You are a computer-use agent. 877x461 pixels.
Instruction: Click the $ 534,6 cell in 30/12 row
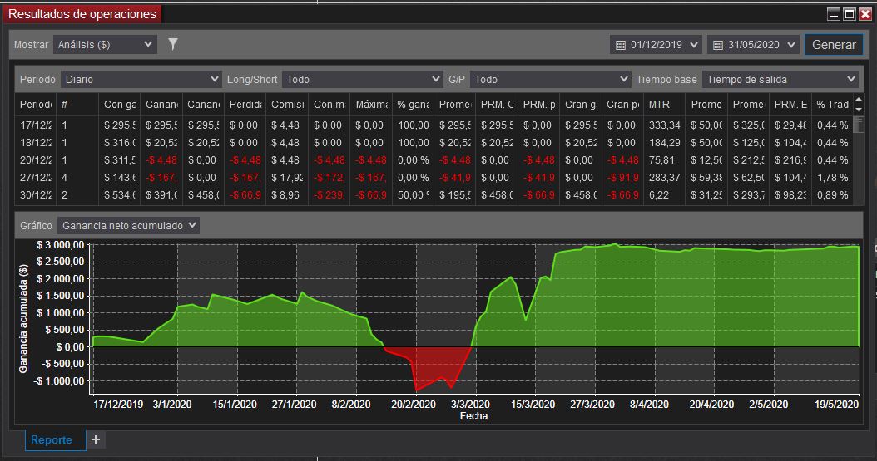point(120,194)
